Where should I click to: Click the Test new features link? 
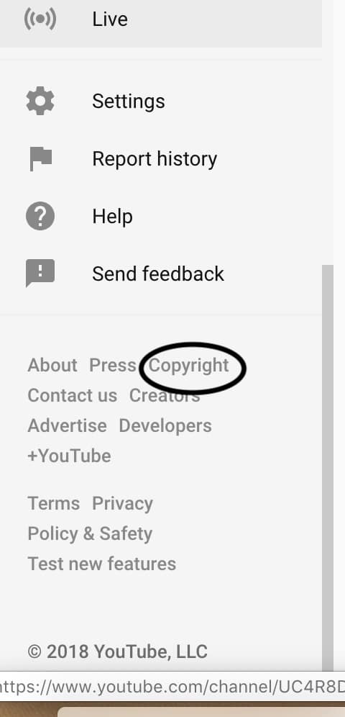tap(102, 564)
